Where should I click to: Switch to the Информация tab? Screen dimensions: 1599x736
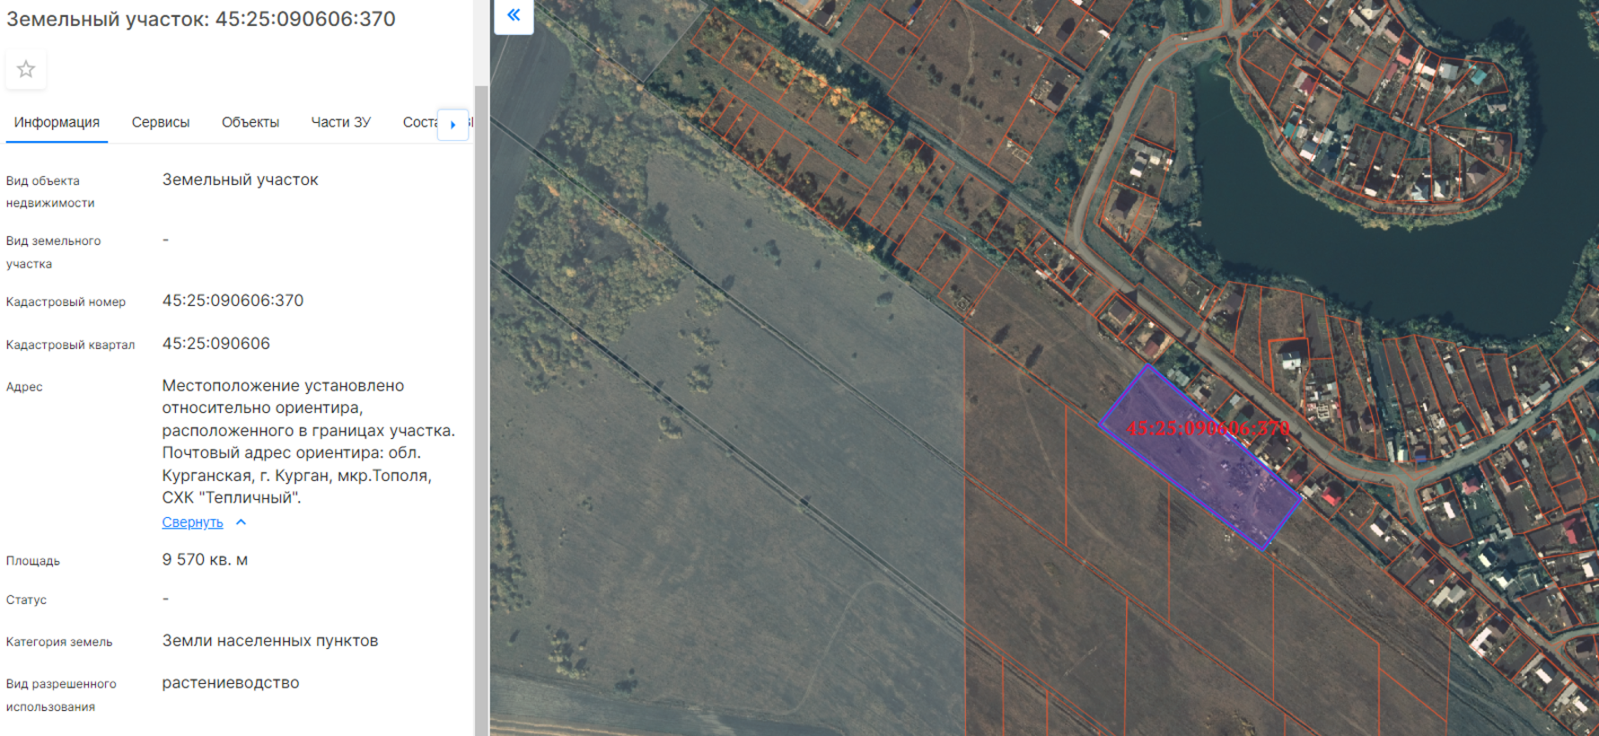[57, 122]
